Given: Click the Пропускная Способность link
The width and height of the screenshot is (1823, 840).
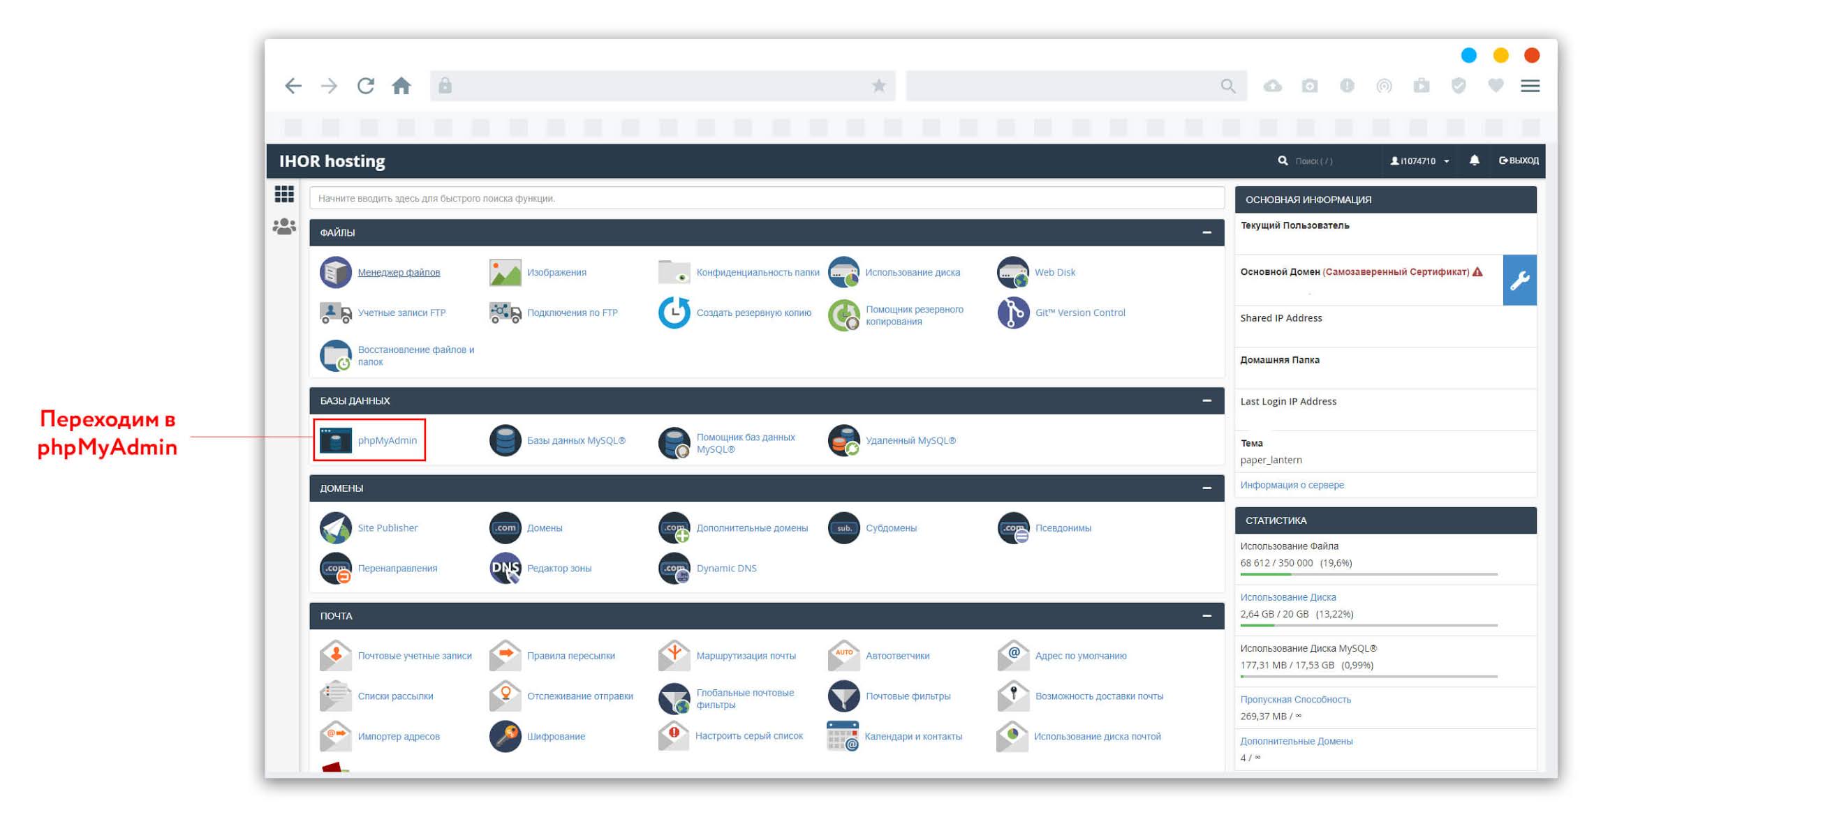Looking at the screenshot, I should click(x=1295, y=699).
